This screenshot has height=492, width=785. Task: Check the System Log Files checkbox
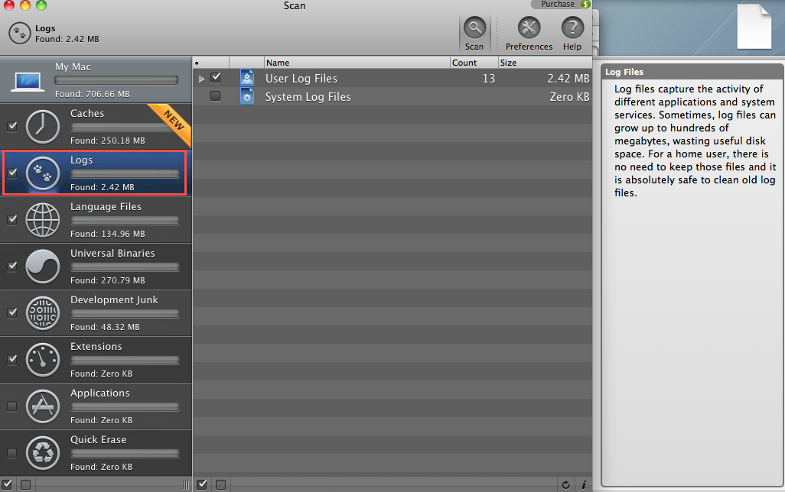coord(216,95)
